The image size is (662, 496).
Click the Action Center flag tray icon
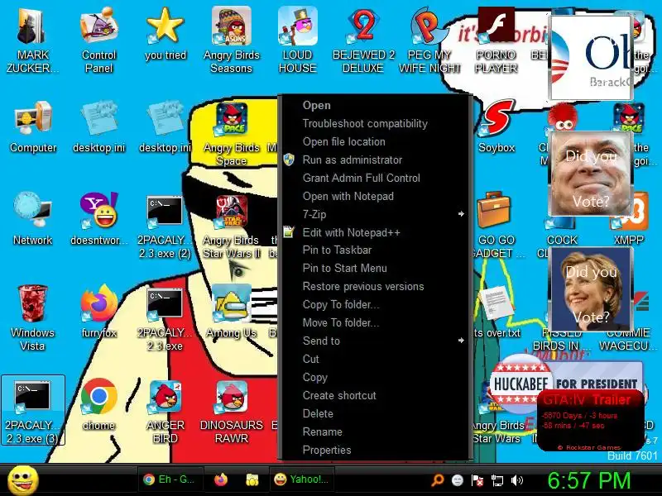point(477,480)
